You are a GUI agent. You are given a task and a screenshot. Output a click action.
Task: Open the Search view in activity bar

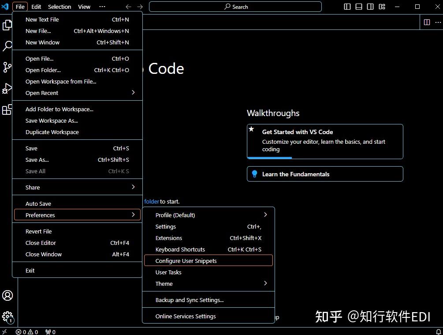point(7,46)
